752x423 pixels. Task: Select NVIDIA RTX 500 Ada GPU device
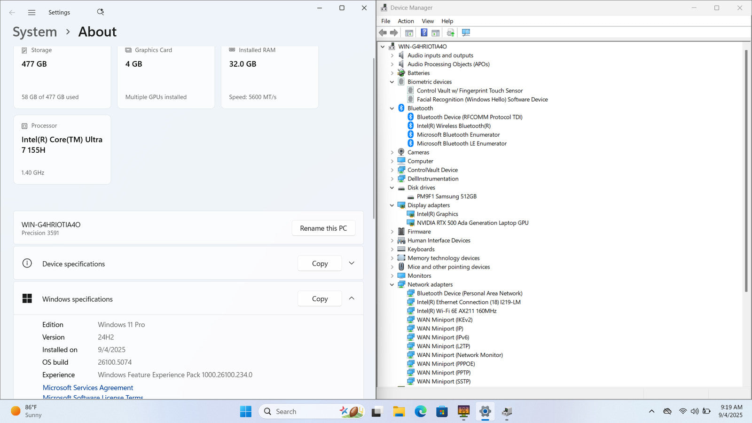point(472,223)
